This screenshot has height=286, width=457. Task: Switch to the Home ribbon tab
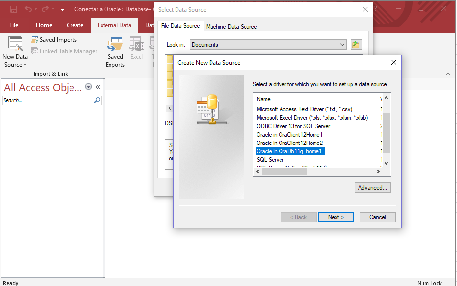coord(44,25)
